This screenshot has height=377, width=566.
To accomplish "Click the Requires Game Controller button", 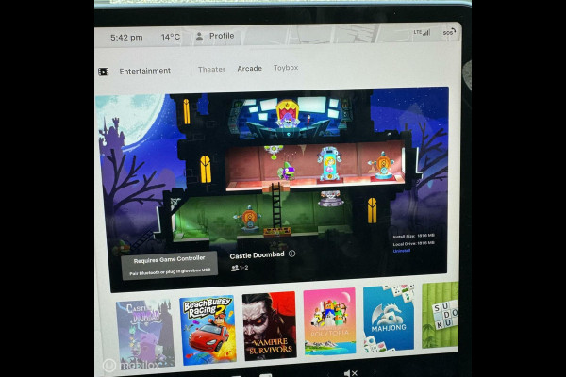I will 169,265.
